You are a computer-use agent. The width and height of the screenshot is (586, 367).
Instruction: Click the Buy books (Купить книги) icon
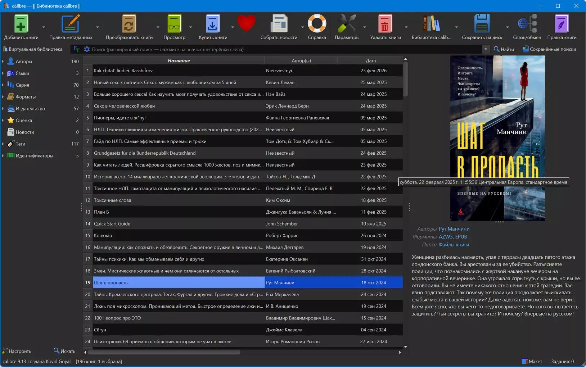click(213, 24)
